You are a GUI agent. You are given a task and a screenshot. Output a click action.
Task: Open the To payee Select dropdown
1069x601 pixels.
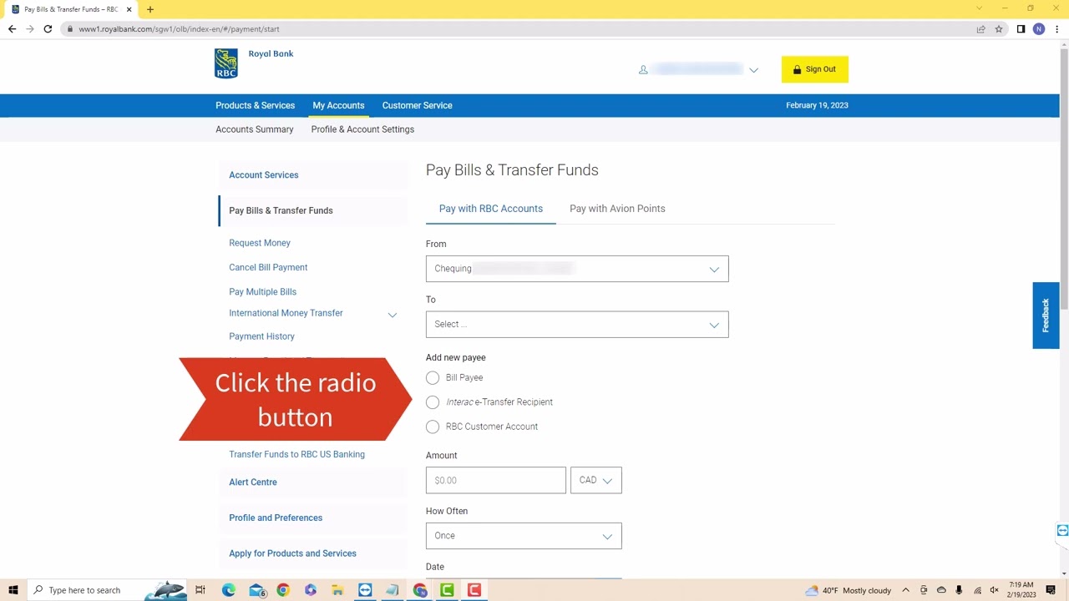click(x=577, y=325)
